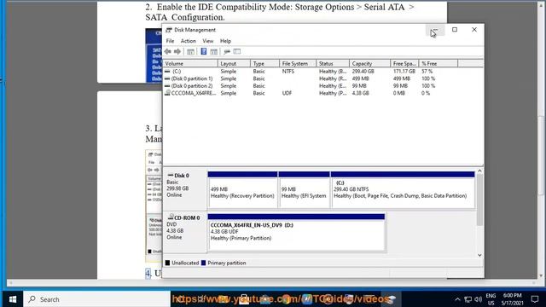Sort by the File System column header
Screen dimensions: 546x307
click(298, 64)
